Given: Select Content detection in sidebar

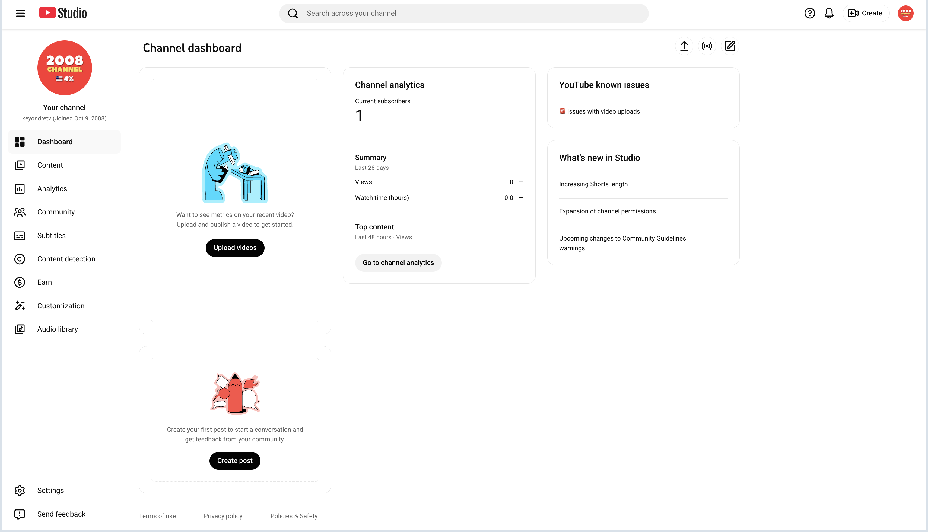Looking at the screenshot, I should click(x=64, y=259).
